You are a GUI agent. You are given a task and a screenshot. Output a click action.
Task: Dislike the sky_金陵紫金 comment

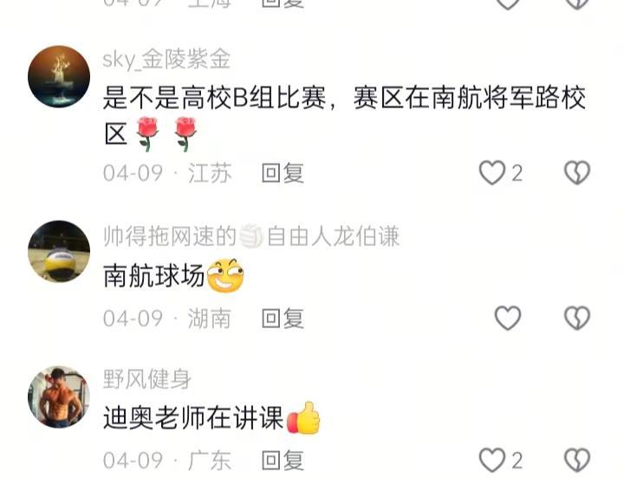tap(576, 172)
